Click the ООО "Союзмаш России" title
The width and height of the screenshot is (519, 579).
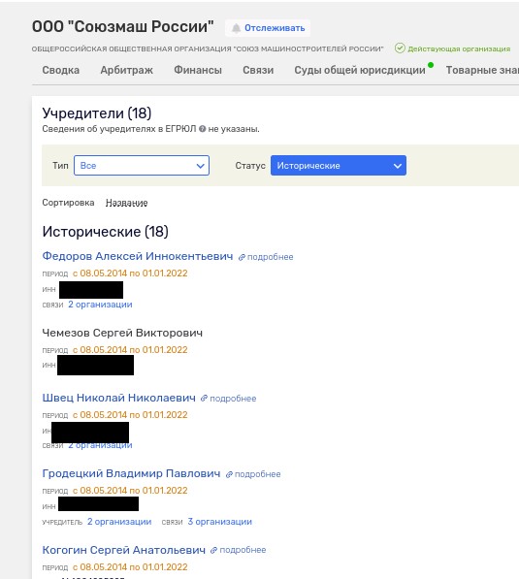(123, 26)
